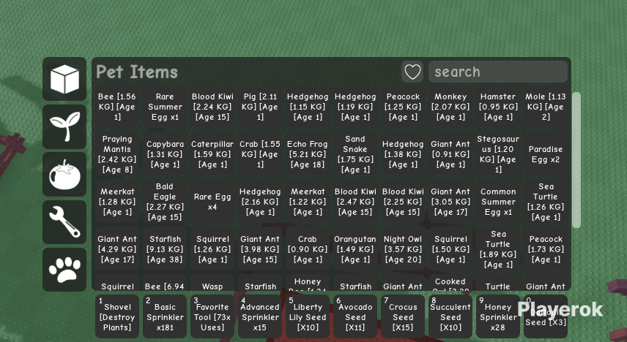The height and width of the screenshot is (342, 627).
Task: Select the Night Owl 3.57 KG pet
Action: tap(403, 249)
